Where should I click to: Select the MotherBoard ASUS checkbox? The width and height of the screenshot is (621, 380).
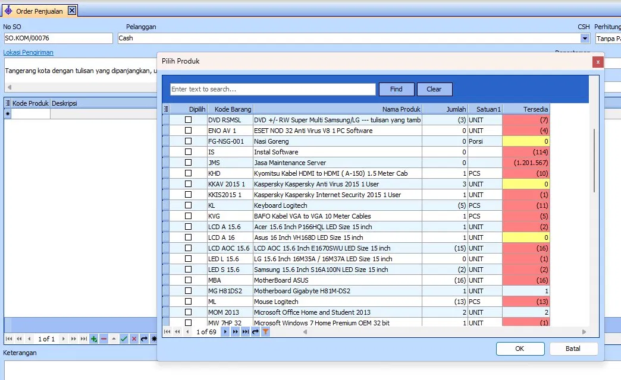[x=188, y=280]
